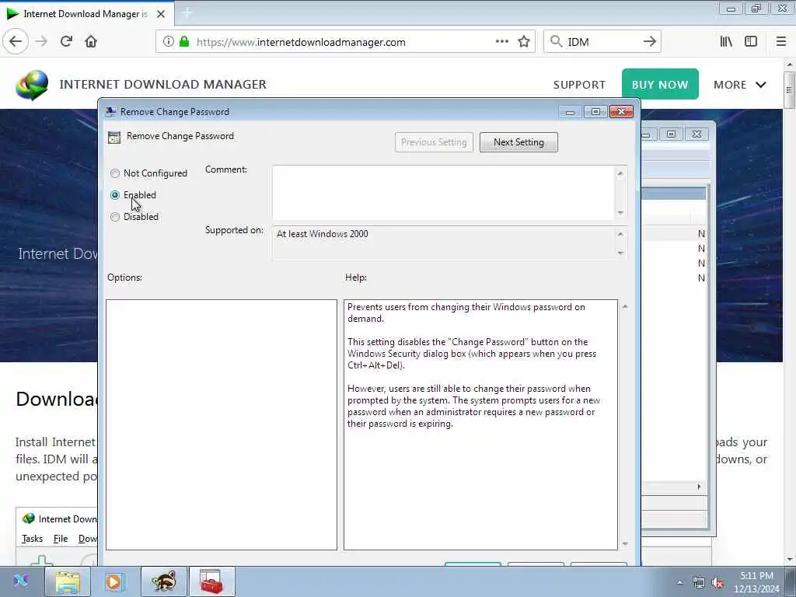Select the Disabled radio button
This screenshot has width=796, height=597.
(115, 217)
